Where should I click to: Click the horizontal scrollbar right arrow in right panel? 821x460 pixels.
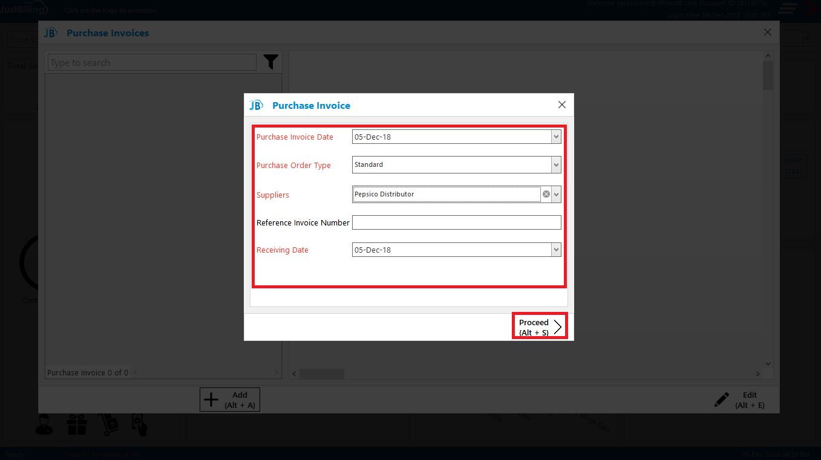tap(758, 374)
